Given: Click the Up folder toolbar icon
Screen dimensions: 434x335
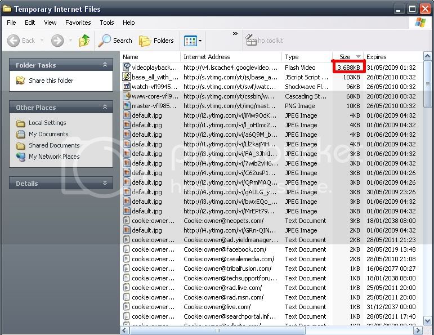Looking at the screenshot, I should click(x=84, y=41).
